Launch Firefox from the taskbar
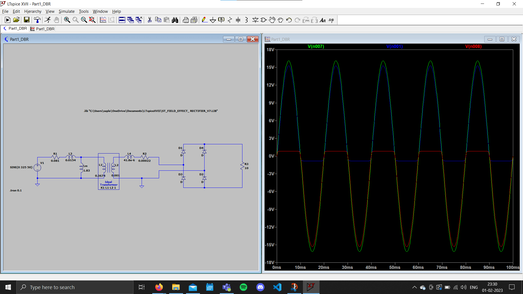 point(159,287)
